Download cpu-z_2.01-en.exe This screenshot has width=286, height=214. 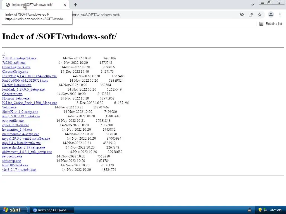tap(16, 125)
